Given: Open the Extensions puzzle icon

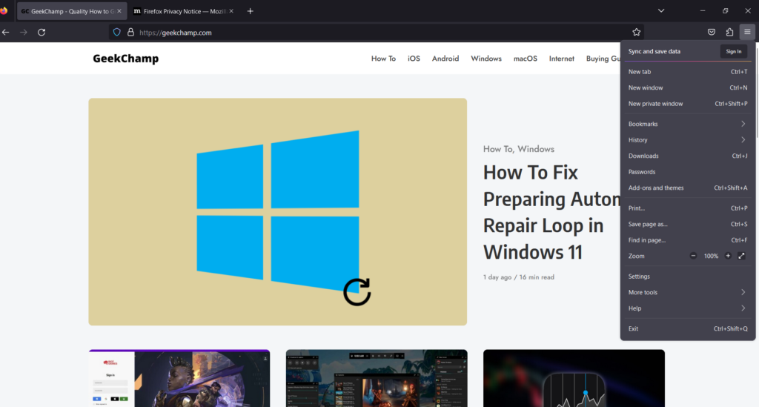Looking at the screenshot, I should pyautogui.click(x=729, y=32).
